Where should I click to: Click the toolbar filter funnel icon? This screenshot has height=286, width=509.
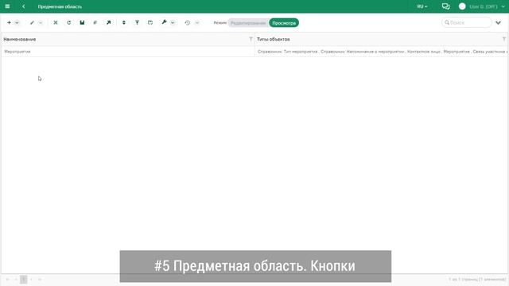point(137,23)
